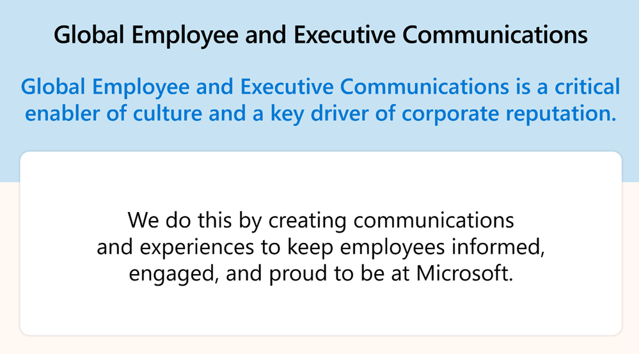Screen dimensions: 639x354
Task: Click the word 'Global' in black title
Action: [89, 35]
